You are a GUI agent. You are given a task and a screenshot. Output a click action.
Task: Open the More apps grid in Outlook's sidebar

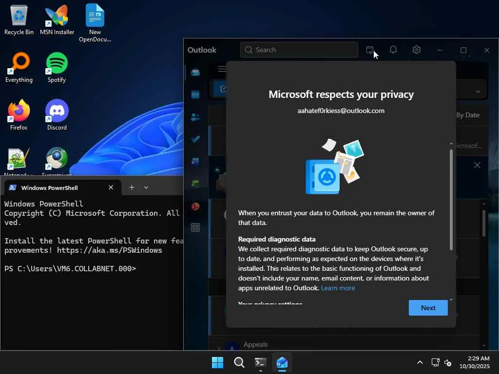tap(195, 227)
